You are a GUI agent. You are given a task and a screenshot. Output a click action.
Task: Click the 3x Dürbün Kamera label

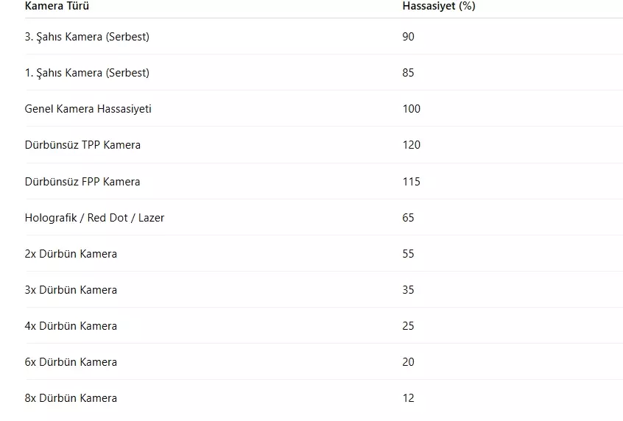tap(71, 290)
